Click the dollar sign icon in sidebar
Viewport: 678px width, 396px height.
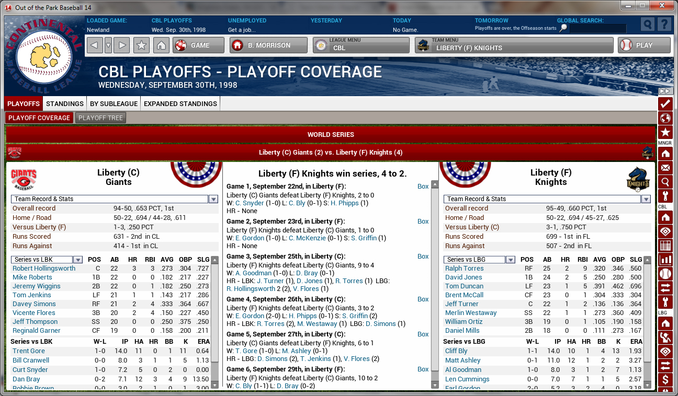(665, 379)
